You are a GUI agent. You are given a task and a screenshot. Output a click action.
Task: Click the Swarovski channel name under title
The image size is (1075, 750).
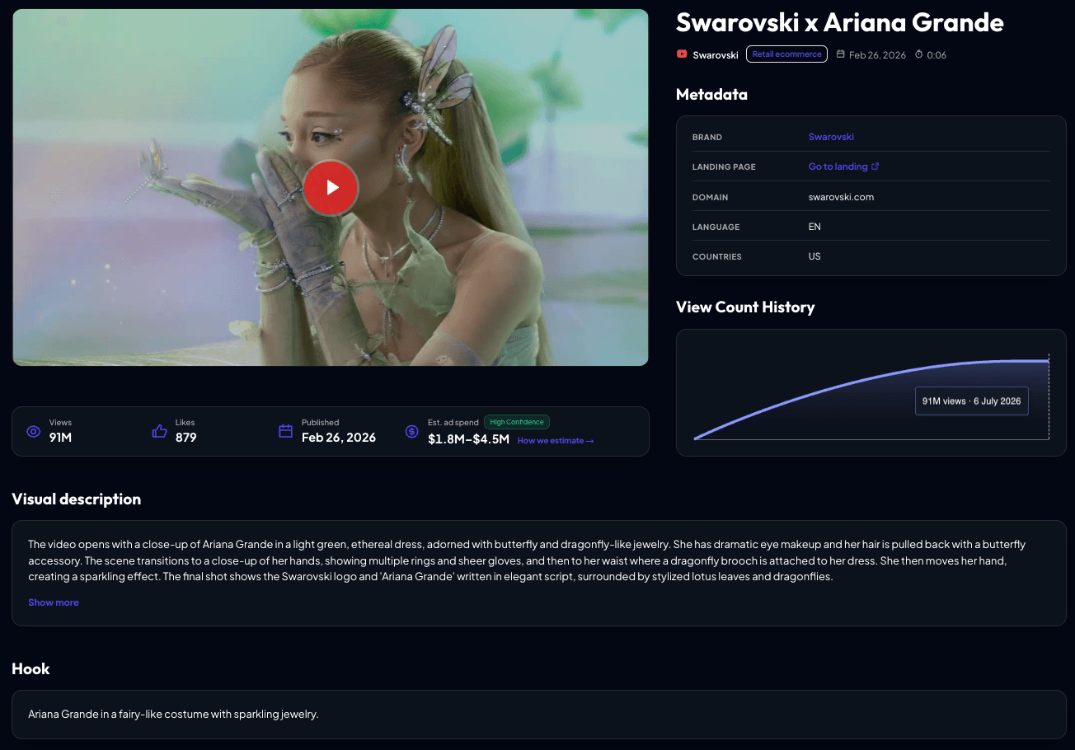(716, 55)
